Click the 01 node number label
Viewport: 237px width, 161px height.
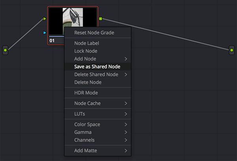52,41
